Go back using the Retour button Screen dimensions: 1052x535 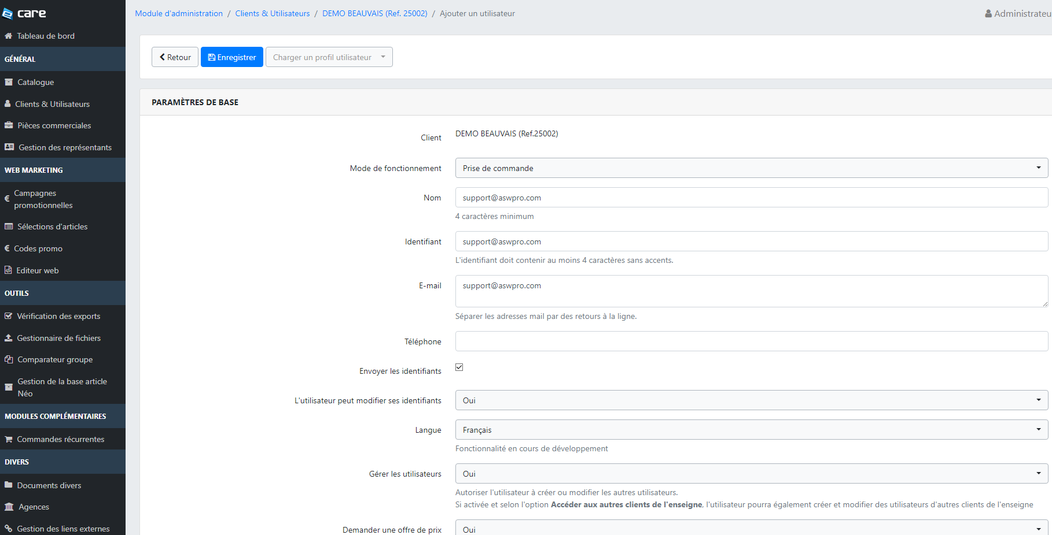pos(175,57)
